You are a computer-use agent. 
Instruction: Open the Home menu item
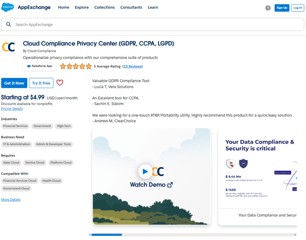pyautogui.click(x=63, y=7)
